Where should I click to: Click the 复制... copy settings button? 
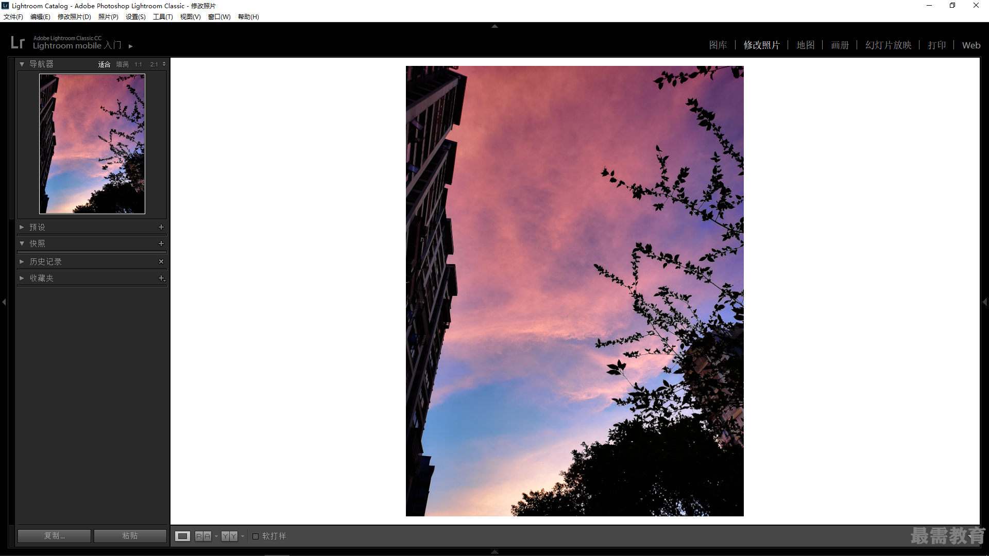pos(54,536)
